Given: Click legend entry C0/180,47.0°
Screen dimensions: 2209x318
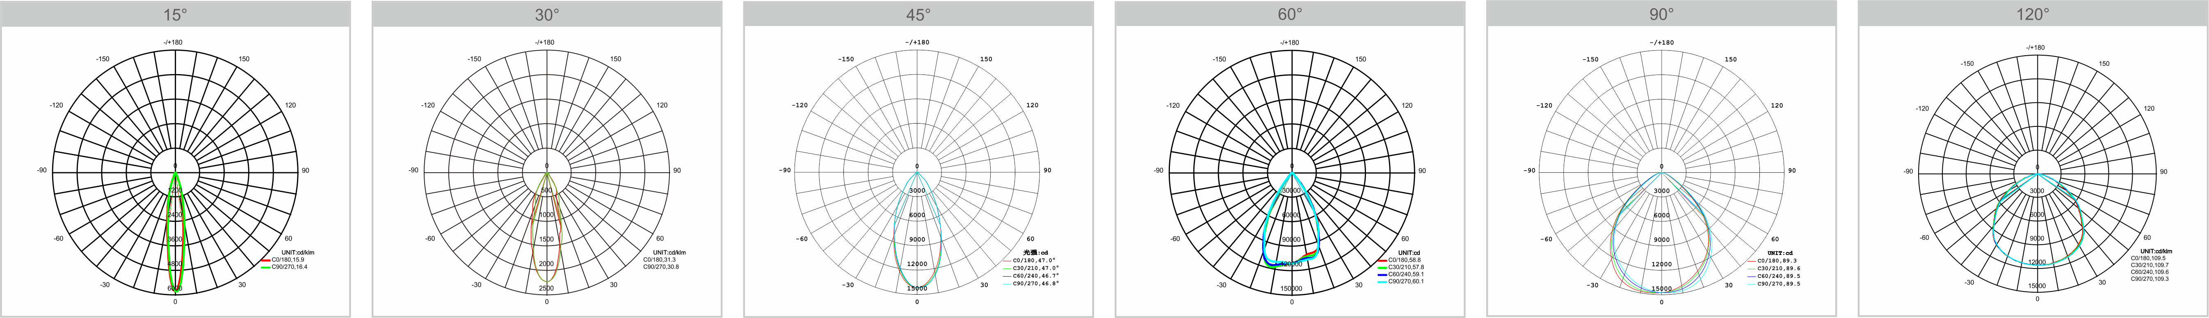Looking at the screenshot, I should 1035,261.
